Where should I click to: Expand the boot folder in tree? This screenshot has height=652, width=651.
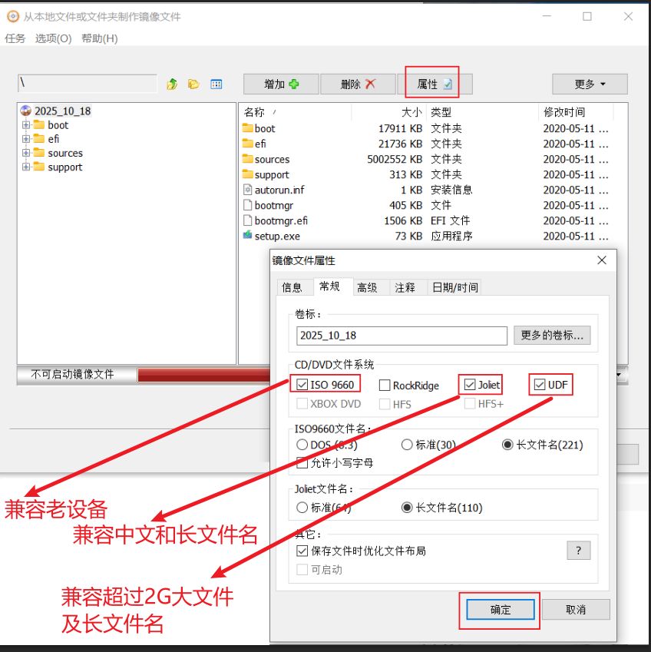click(26, 125)
